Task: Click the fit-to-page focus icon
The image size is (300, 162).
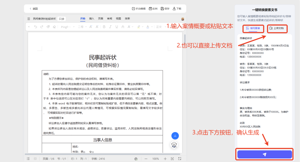Action: coord(172,159)
